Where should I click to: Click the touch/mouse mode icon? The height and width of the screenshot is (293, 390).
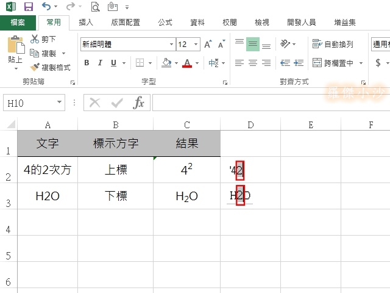click(113, 7)
